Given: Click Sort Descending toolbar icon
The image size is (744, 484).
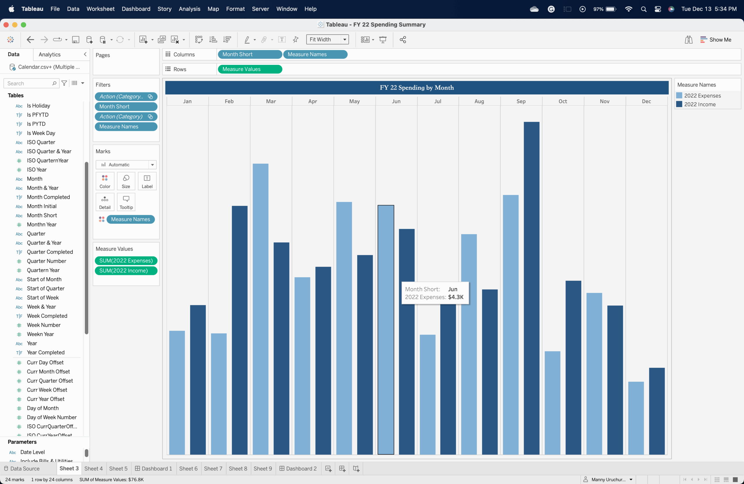Looking at the screenshot, I should tap(227, 40).
